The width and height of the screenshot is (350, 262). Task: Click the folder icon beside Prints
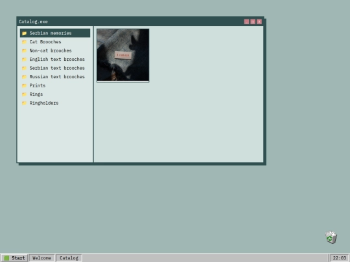pos(24,85)
